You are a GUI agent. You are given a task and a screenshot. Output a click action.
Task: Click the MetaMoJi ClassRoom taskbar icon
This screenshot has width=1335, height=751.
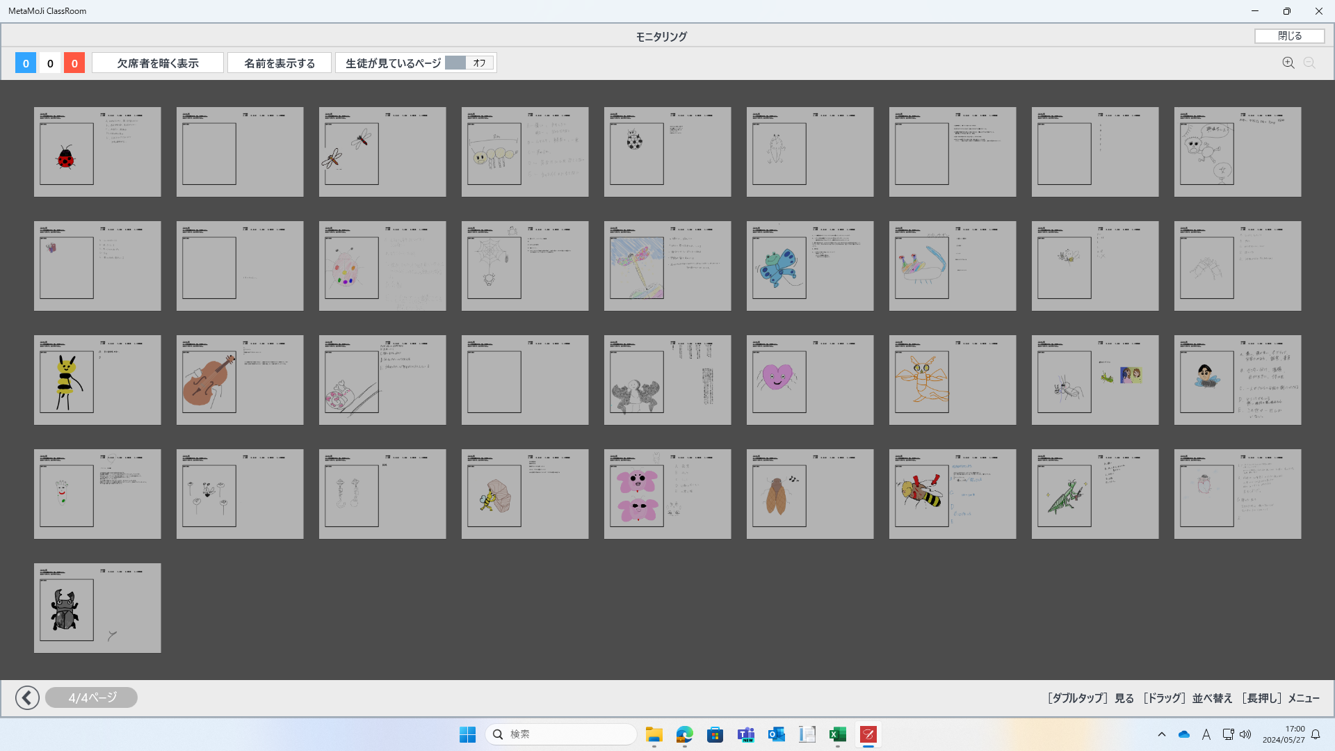[868, 734]
